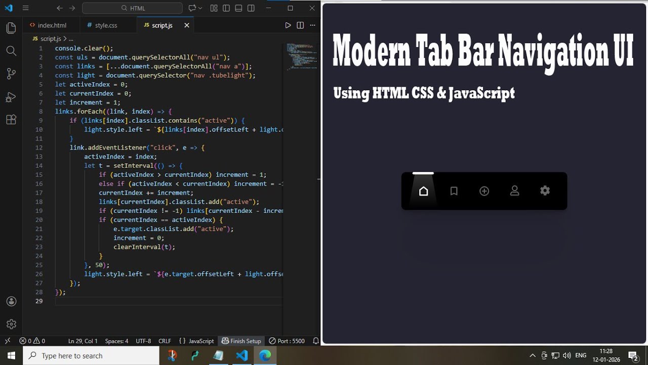This screenshot has height=365, width=648.
Task: Open the Run and Debug view
Action: point(11,97)
